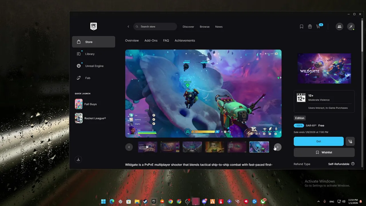Switch to the Add-Ons tab
Image resolution: width=366 pixels, height=206 pixels.
coord(151,41)
